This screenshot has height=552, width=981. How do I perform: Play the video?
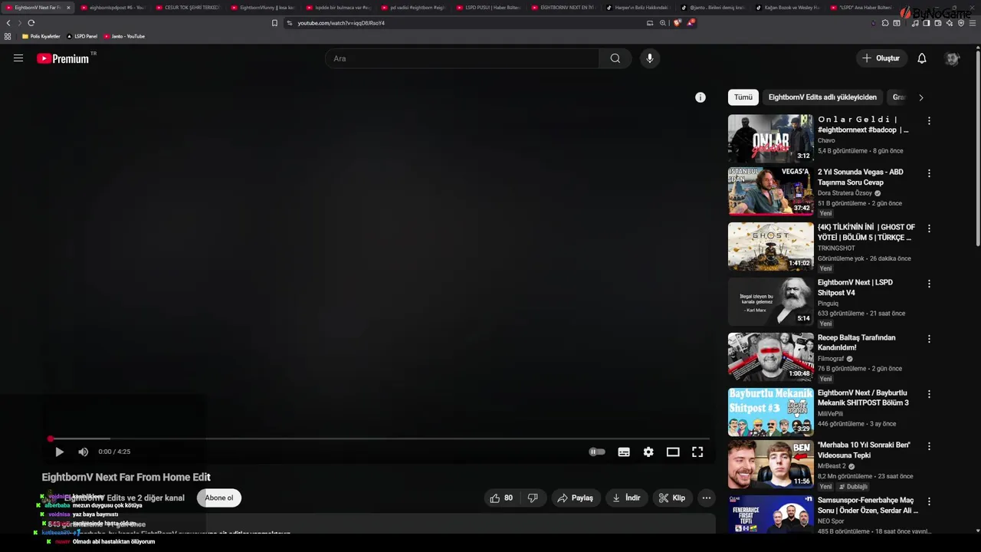(59, 452)
